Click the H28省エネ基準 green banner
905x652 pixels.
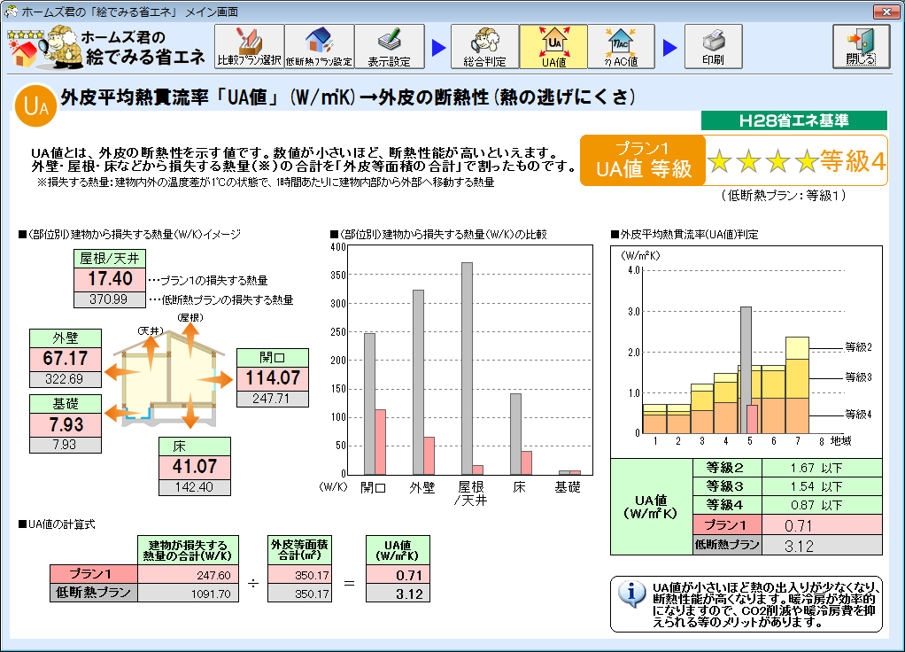point(793,120)
